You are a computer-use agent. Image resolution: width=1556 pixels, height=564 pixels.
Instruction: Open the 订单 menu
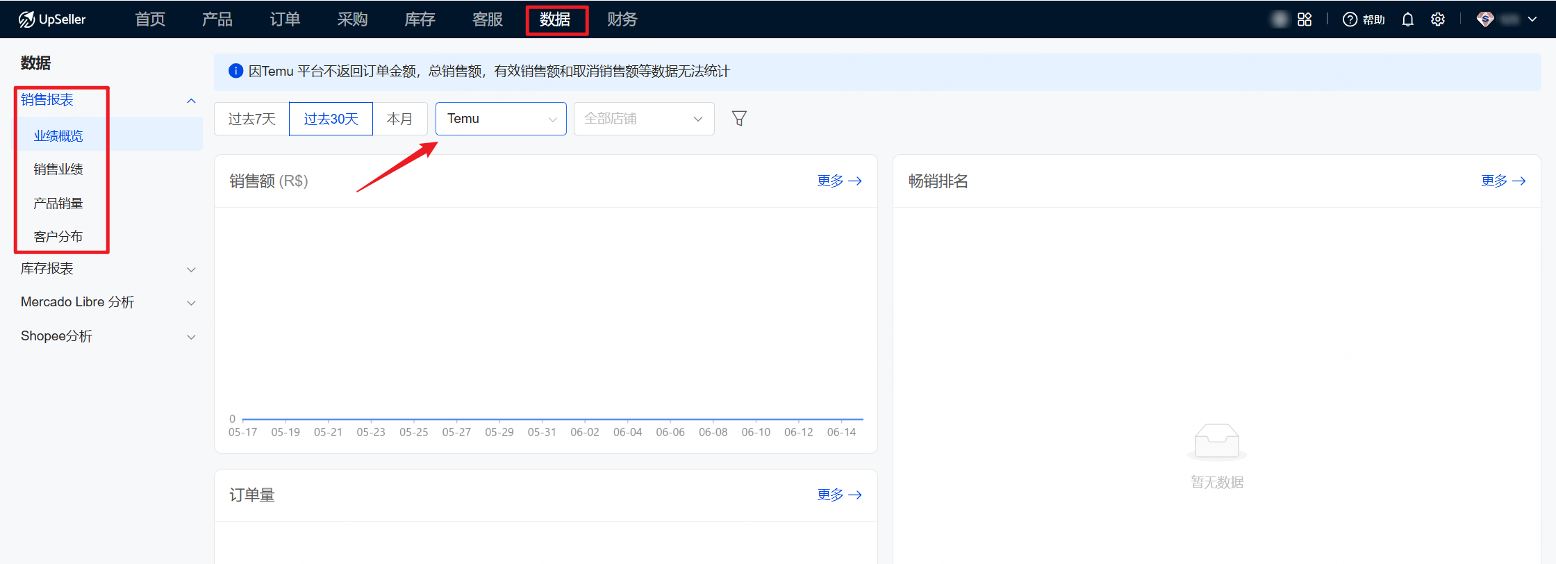(285, 19)
